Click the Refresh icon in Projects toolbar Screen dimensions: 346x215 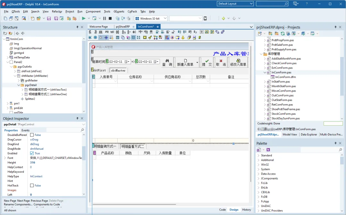tap(283, 34)
